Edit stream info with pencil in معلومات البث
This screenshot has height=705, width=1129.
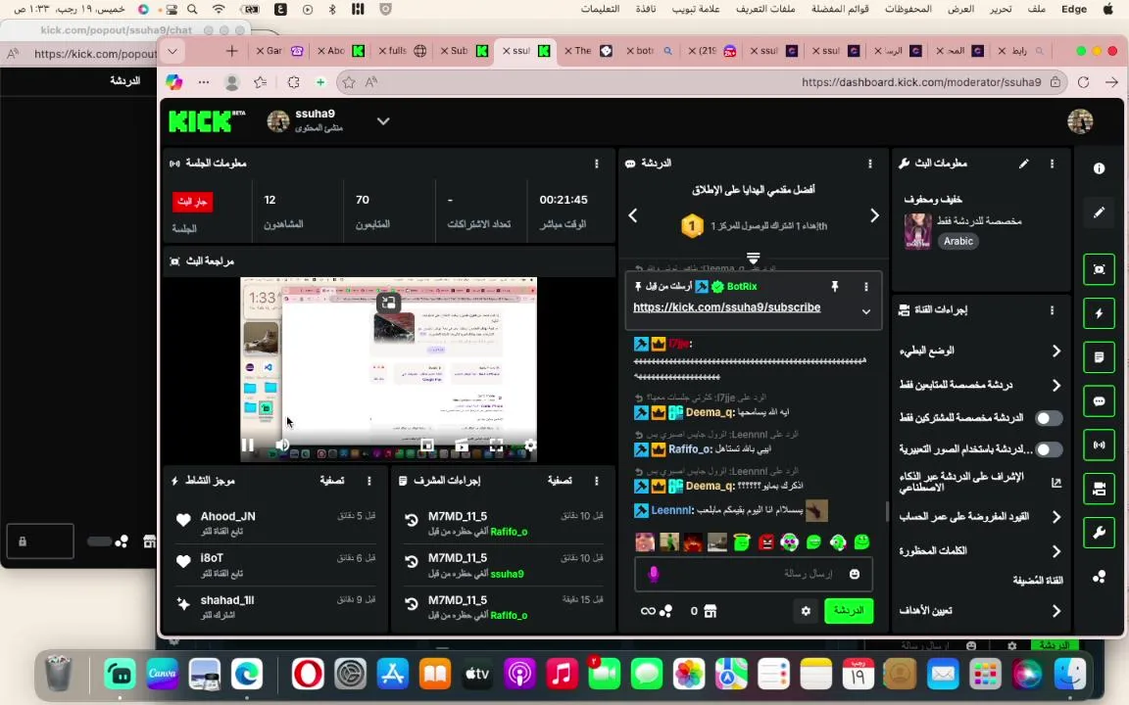(1024, 164)
